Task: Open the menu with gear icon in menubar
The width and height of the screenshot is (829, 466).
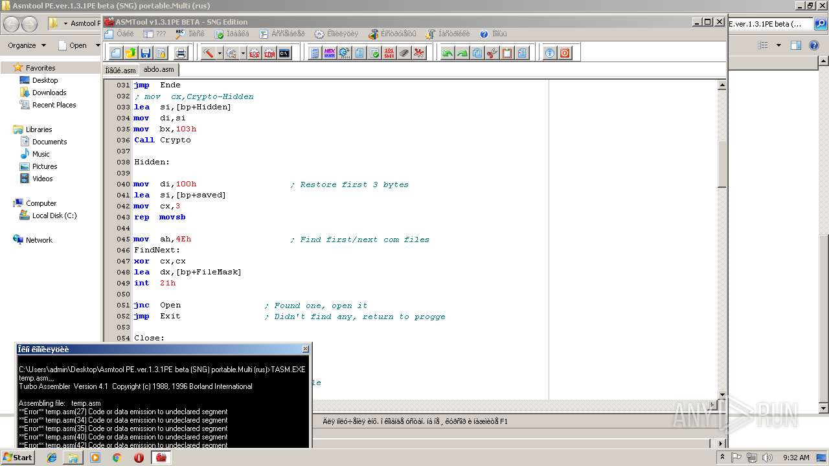Action: point(335,34)
